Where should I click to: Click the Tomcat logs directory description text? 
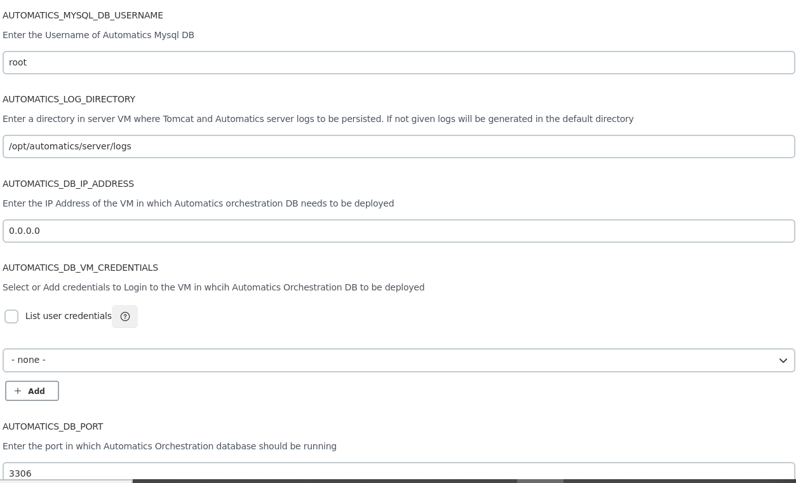coord(318,119)
